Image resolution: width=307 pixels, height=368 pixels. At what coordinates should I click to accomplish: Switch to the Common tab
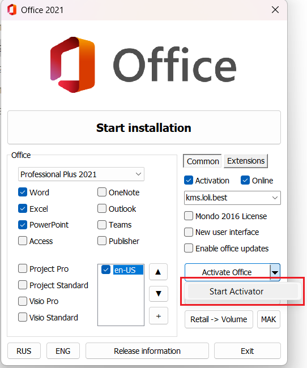pos(202,161)
